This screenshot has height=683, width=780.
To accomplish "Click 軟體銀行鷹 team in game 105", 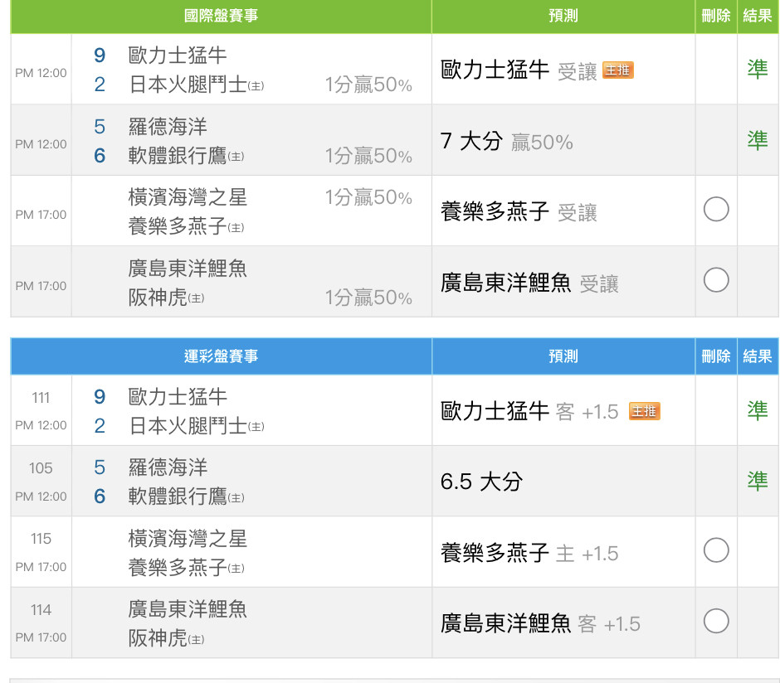I will [186, 497].
